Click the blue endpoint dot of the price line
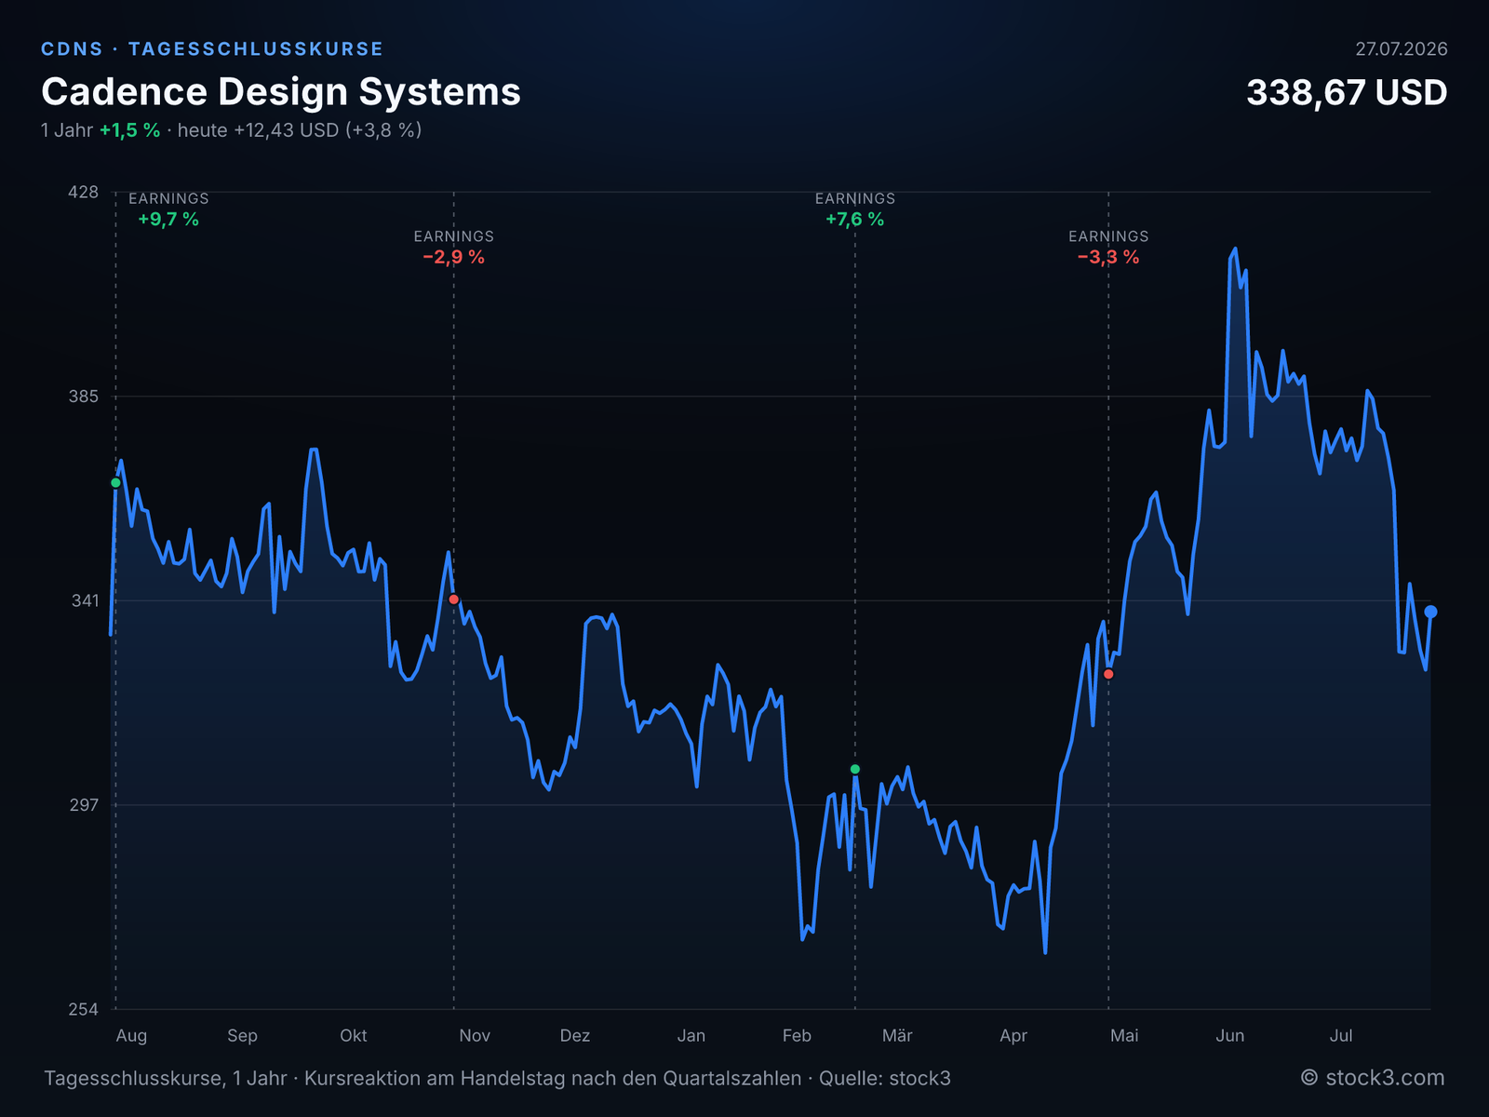Screen dimensions: 1489x1117 1431,612
